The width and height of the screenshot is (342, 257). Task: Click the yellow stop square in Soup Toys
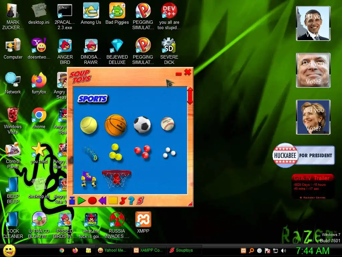(x=113, y=200)
